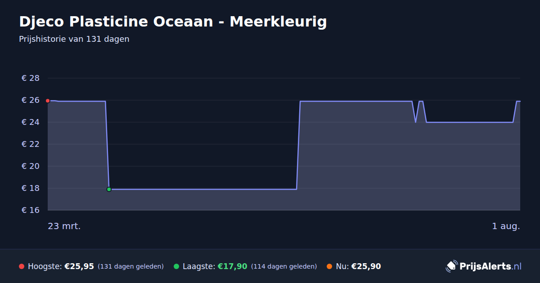The height and width of the screenshot is (283, 540).
Task: Click the PrijsAlerts price tag logo icon
Action: click(451, 266)
